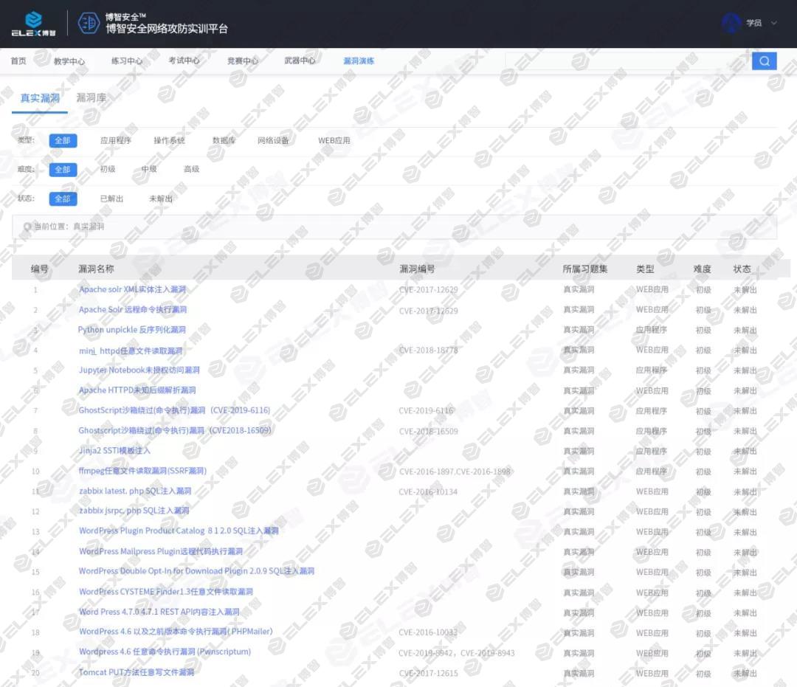The image size is (797, 687).
Task: Open ffmpeg任意文件读取漏洞(SSRF漏洞) link
Action: (142, 471)
